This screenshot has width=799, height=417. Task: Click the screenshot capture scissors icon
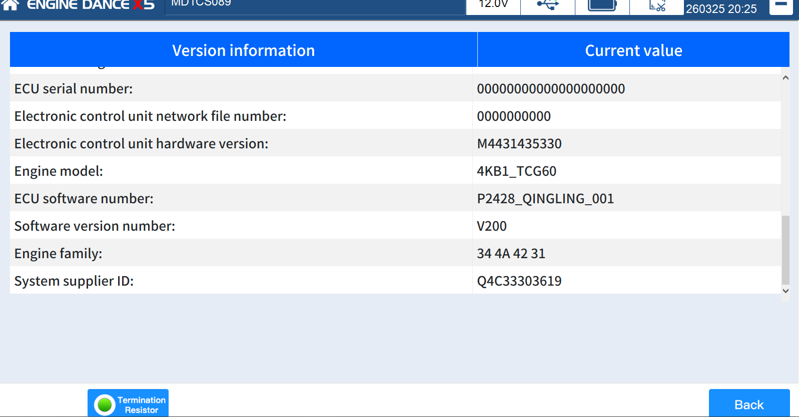[x=656, y=6]
